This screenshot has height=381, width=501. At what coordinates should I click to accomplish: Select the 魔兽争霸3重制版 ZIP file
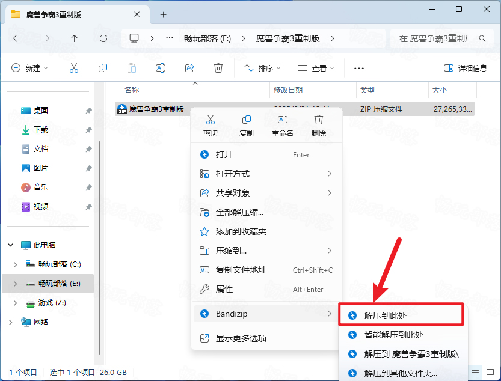pyautogui.click(x=294, y=109)
